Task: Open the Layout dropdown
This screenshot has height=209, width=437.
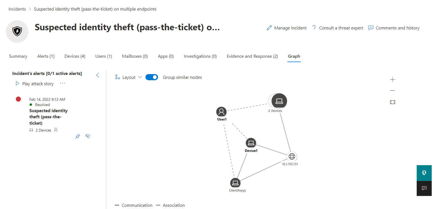Action: pos(129,77)
